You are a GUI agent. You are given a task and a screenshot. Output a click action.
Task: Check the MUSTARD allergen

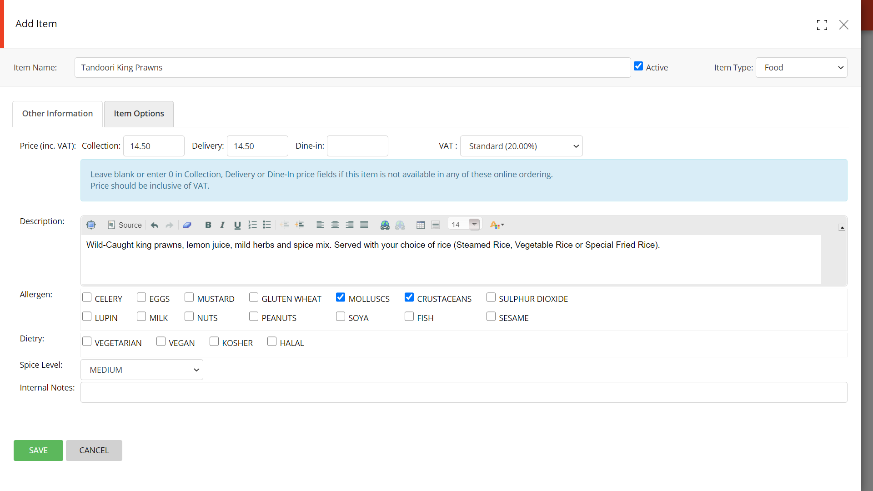pos(189,297)
